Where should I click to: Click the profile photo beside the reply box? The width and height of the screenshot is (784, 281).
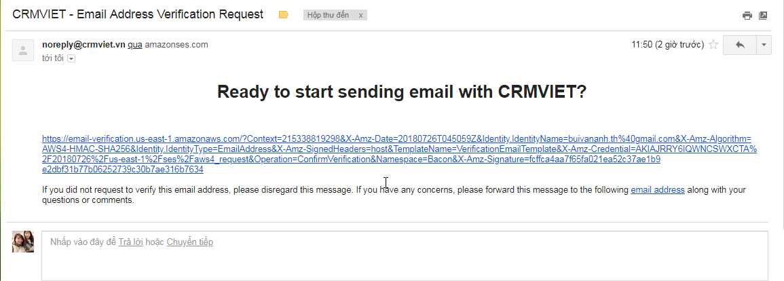pyautogui.click(x=23, y=242)
